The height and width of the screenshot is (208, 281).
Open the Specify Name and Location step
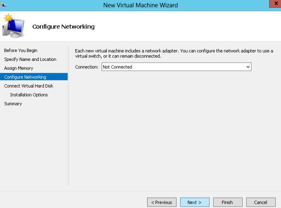pos(30,59)
